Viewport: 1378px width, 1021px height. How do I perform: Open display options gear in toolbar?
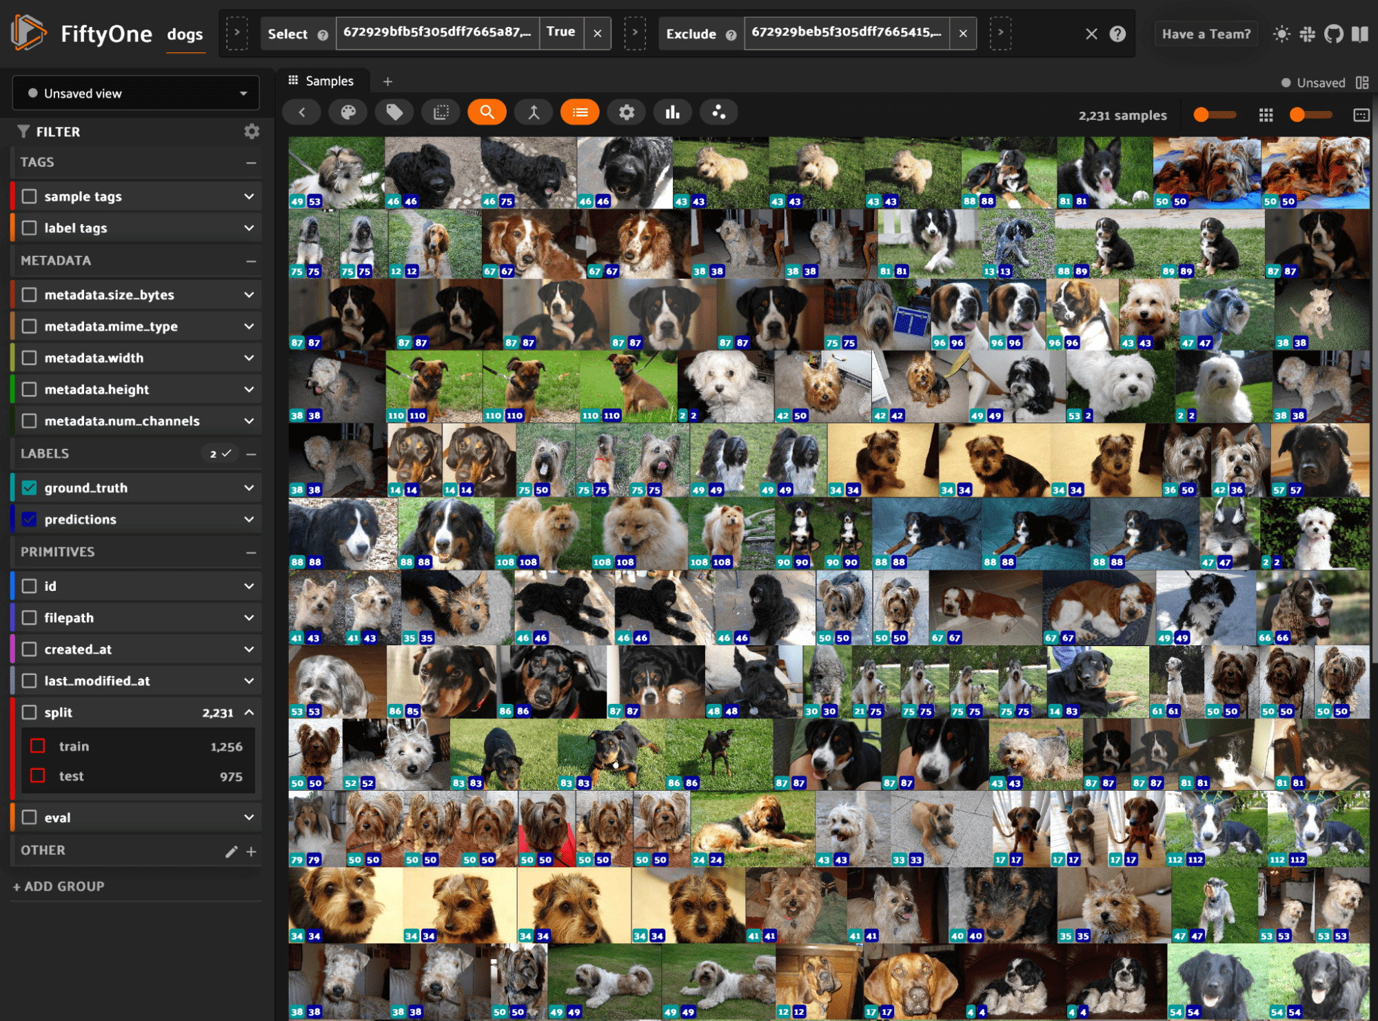(x=626, y=112)
